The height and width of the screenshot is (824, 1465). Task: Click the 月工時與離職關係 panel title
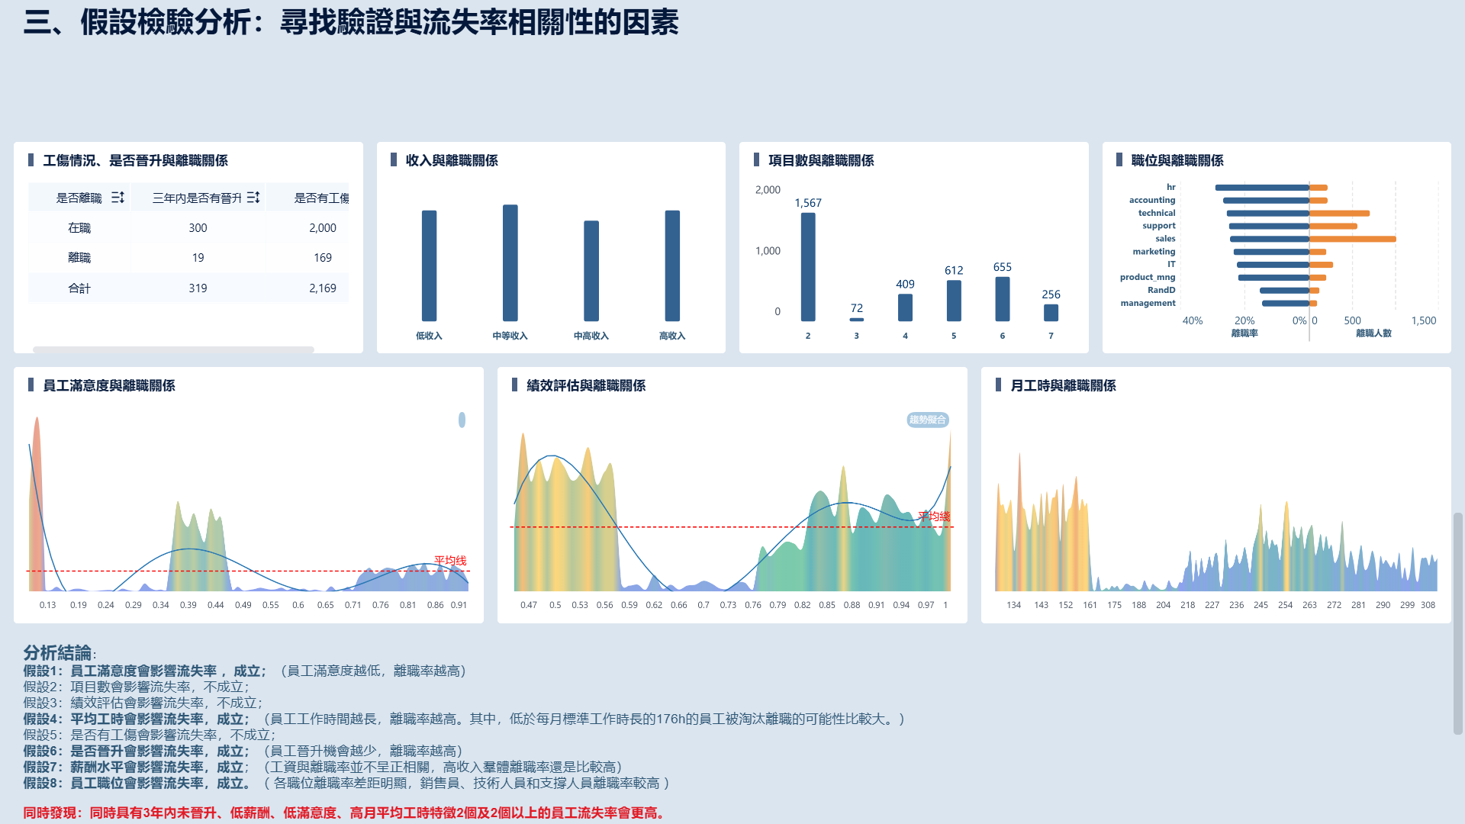pos(1063,385)
